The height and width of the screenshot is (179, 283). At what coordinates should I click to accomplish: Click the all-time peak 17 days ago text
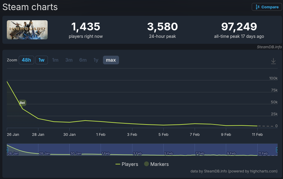tap(239, 36)
